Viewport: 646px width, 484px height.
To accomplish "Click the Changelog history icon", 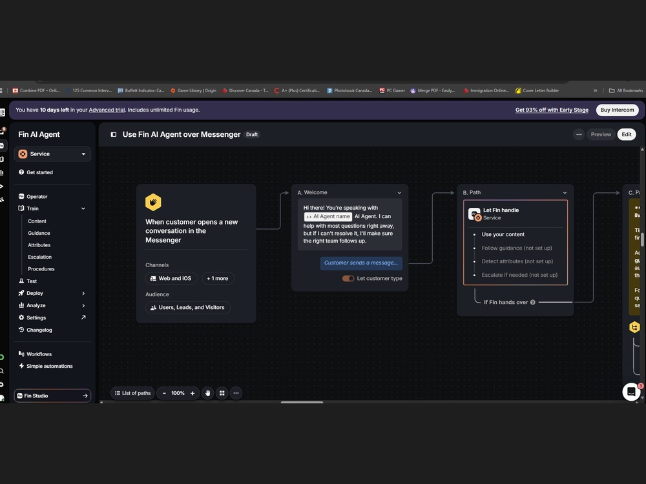I will [21, 330].
